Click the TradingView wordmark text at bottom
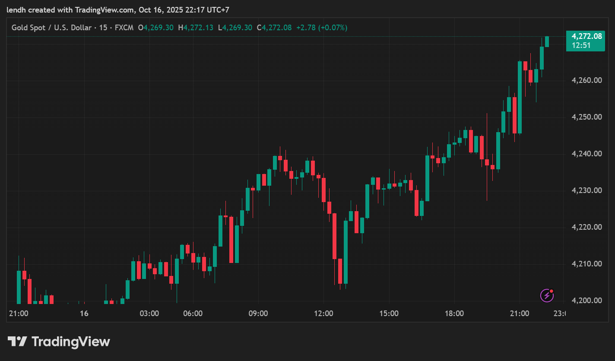This screenshot has height=361, width=615. point(71,342)
